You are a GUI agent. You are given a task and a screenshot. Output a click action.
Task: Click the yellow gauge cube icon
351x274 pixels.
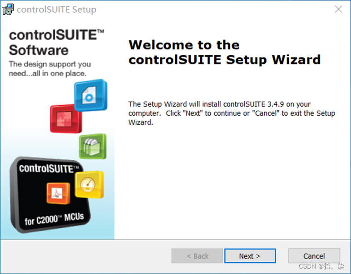click(89, 185)
